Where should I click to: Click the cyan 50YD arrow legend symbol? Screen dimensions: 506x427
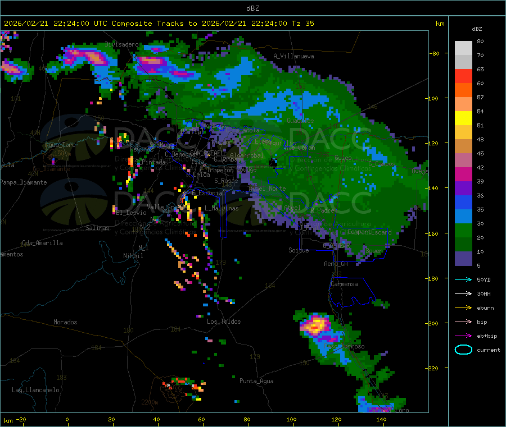(x=463, y=279)
